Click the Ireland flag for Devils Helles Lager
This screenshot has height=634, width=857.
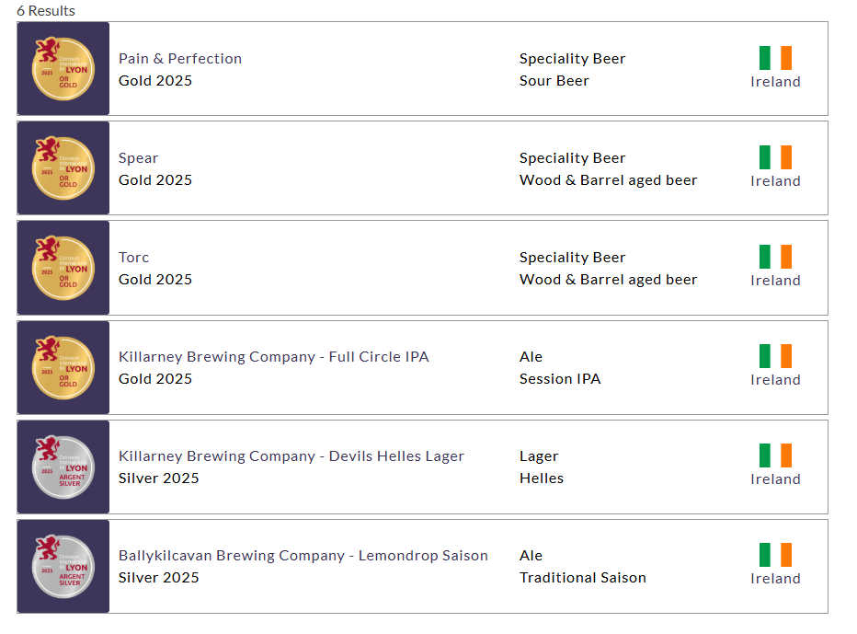point(775,455)
